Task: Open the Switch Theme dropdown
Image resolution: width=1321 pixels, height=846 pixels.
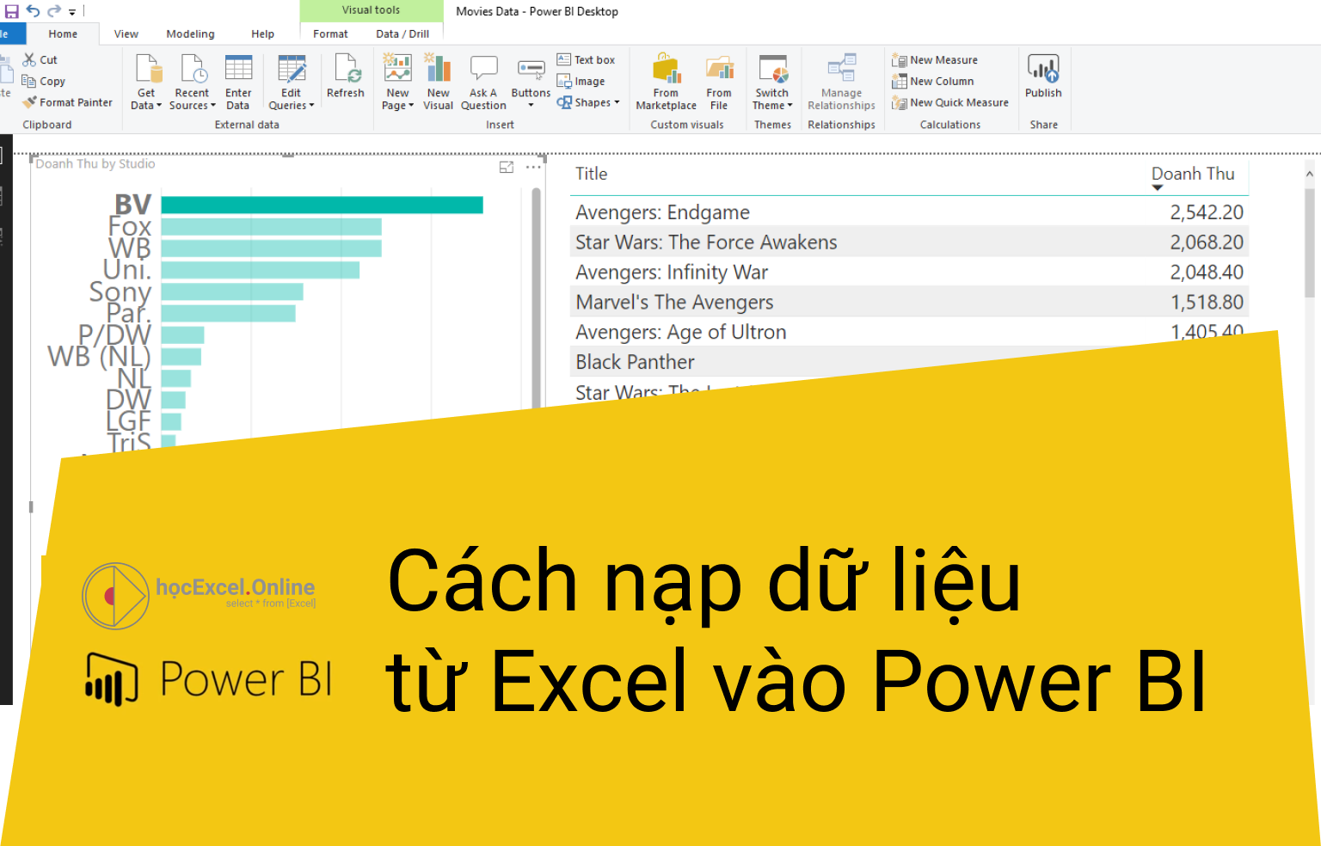Action: click(x=772, y=83)
